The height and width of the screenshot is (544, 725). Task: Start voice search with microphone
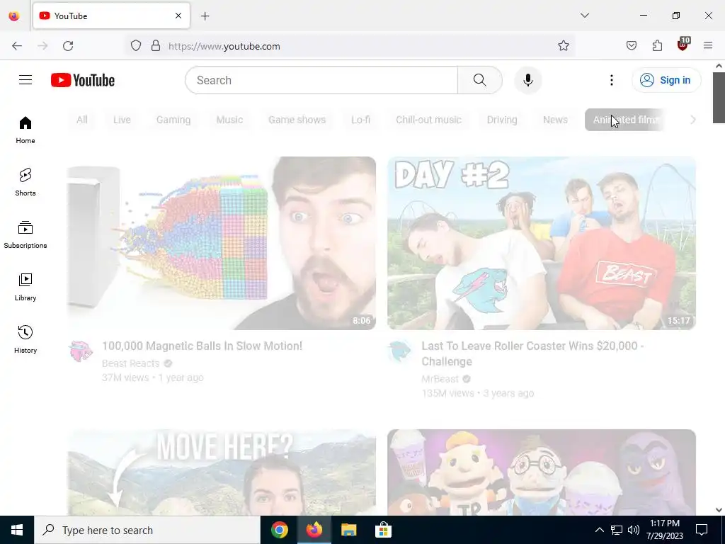point(528,80)
